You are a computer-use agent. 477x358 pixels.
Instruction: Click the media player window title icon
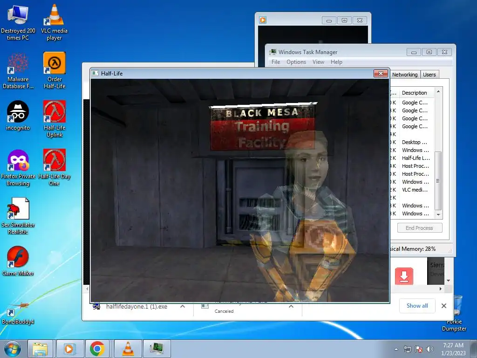click(263, 20)
